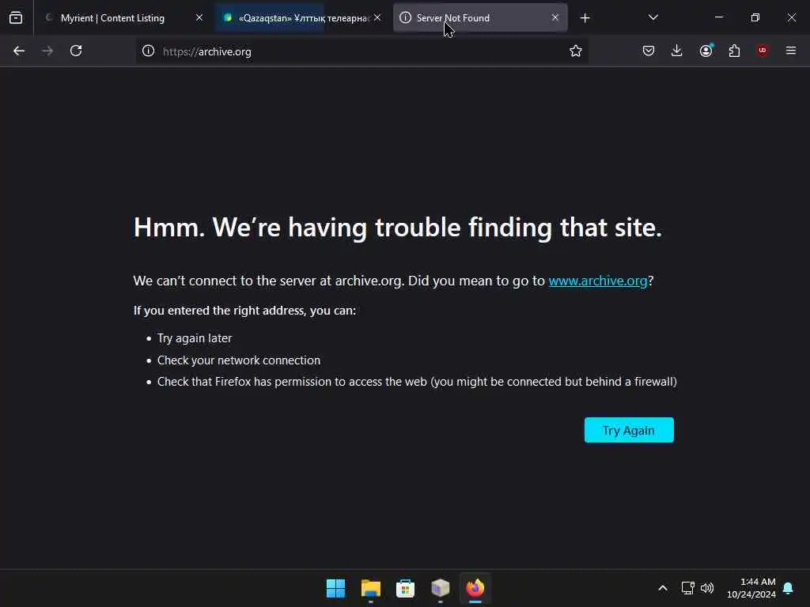Open File Explorer from the taskbar

(371, 588)
